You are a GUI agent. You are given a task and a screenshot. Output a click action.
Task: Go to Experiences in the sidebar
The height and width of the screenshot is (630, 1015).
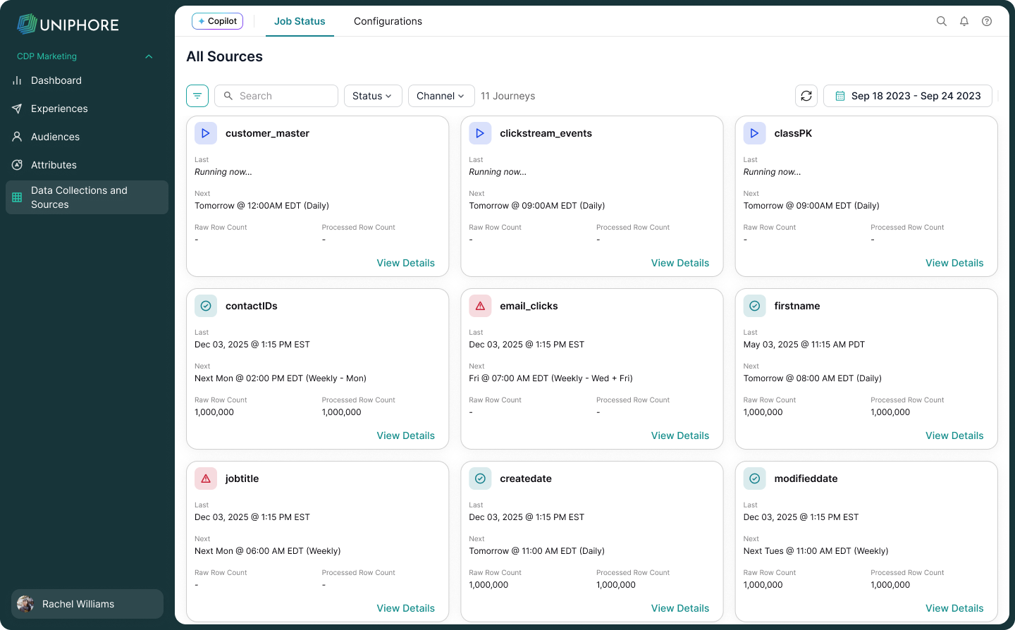pos(59,109)
